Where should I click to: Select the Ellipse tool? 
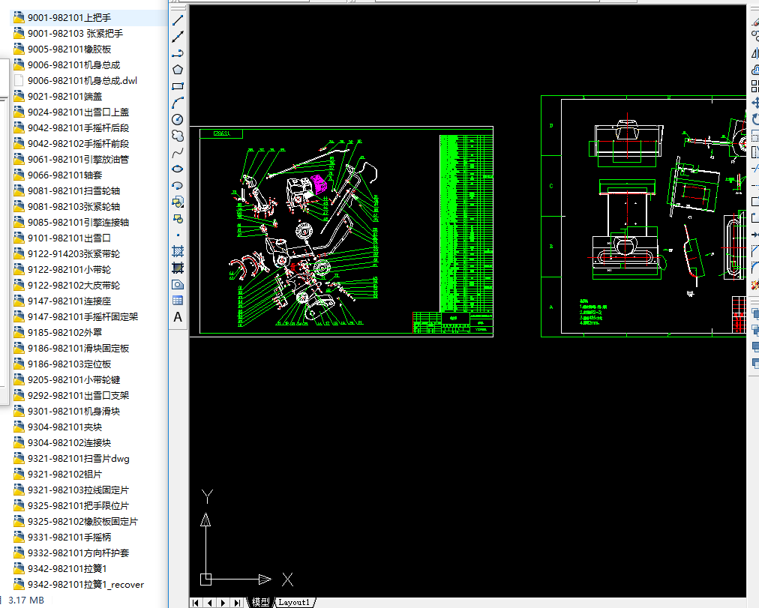click(178, 169)
